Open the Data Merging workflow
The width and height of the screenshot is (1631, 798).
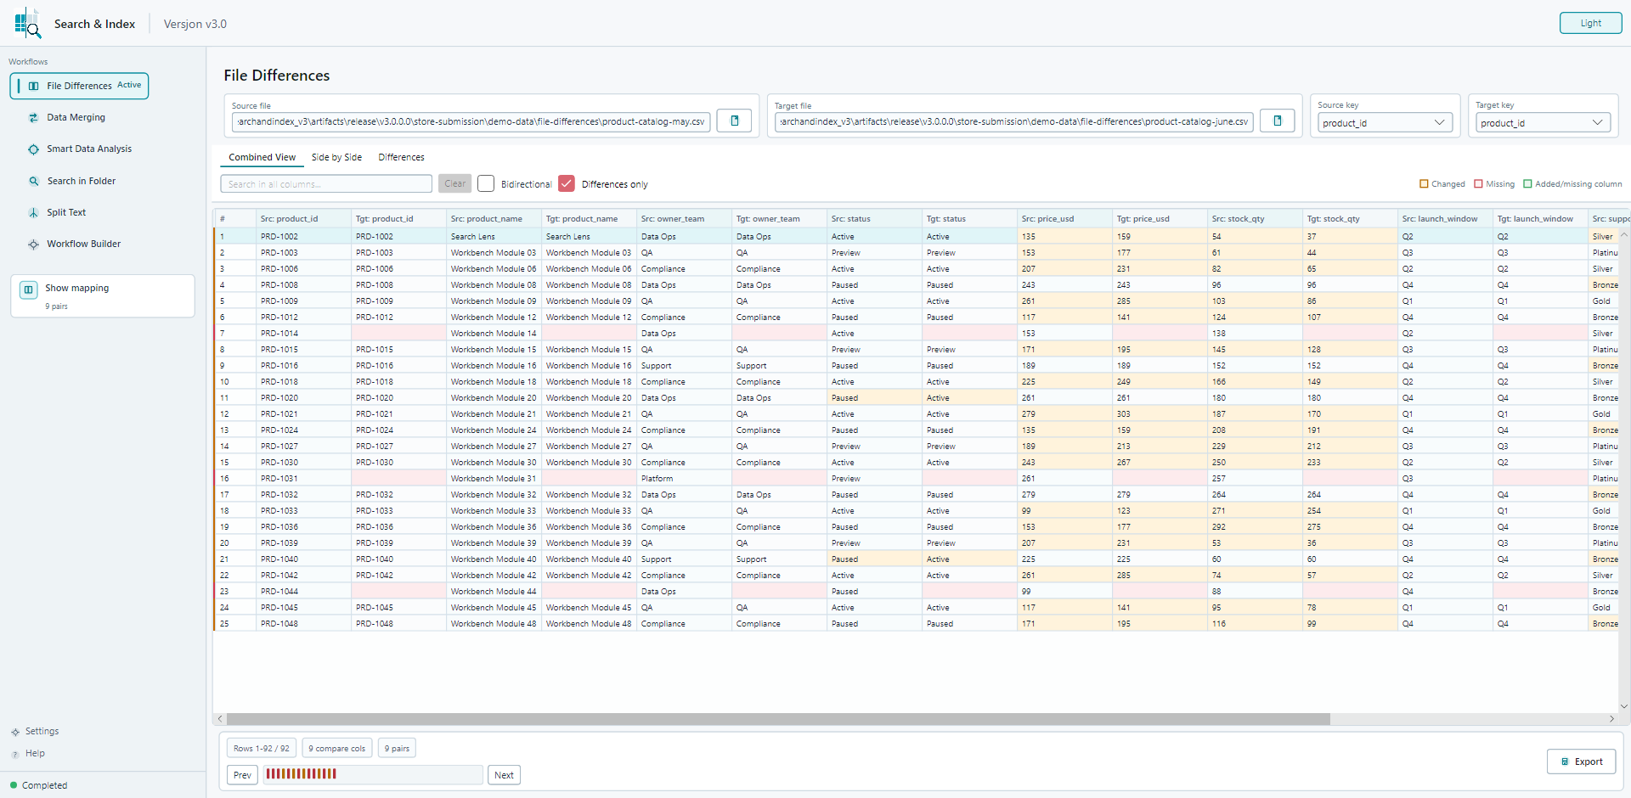[76, 118]
